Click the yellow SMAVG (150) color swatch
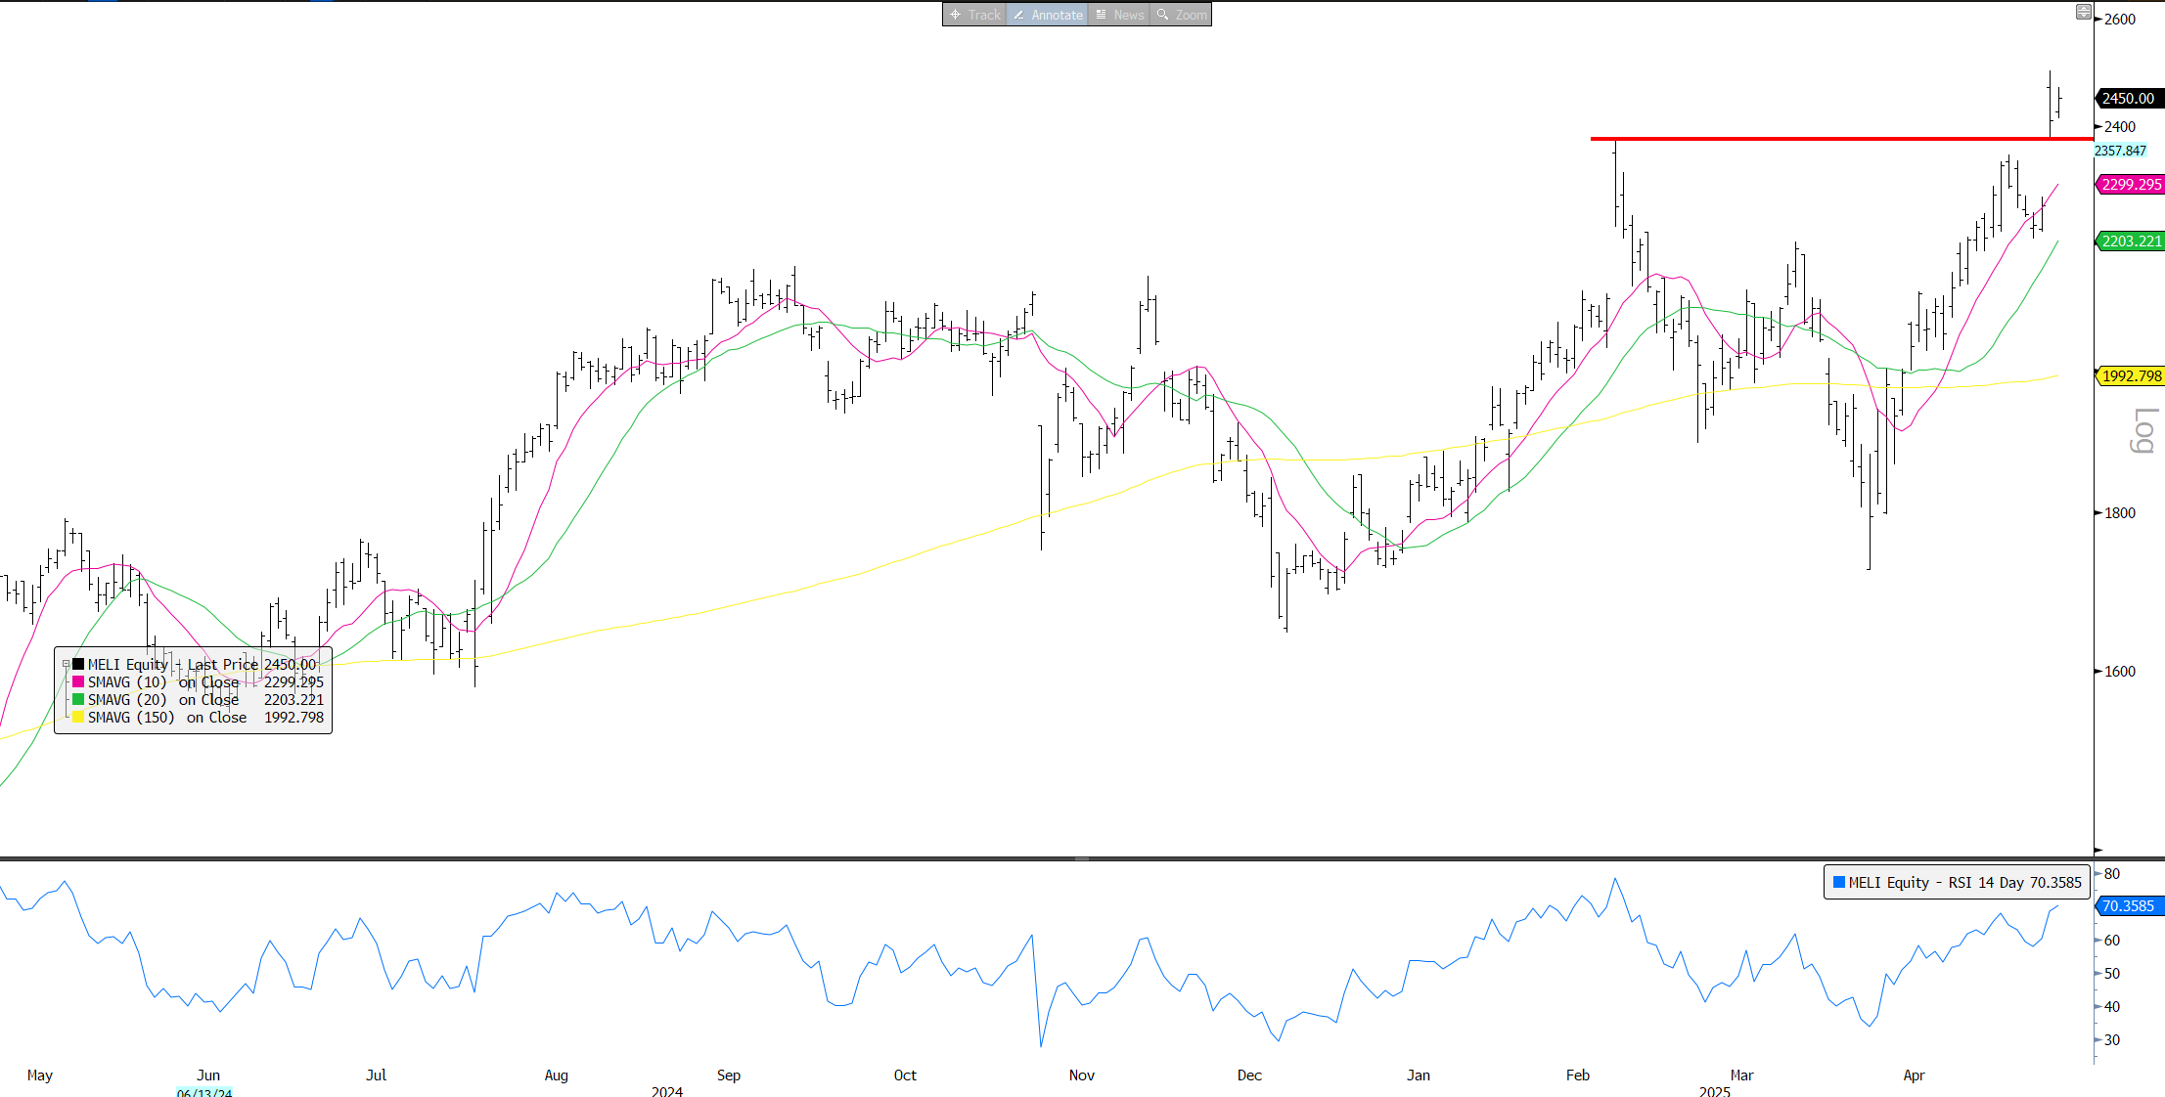The height and width of the screenshot is (1097, 2165). tap(78, 718)
